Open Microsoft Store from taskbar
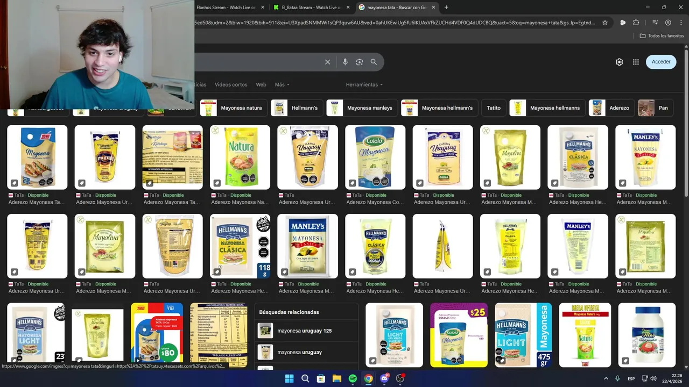Screen dimensions: 689x387 [321, 378]
